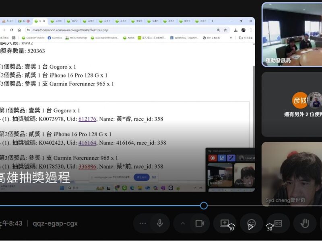
Task: Open the LINE app in the taskbar
Action: click(124, 188)
